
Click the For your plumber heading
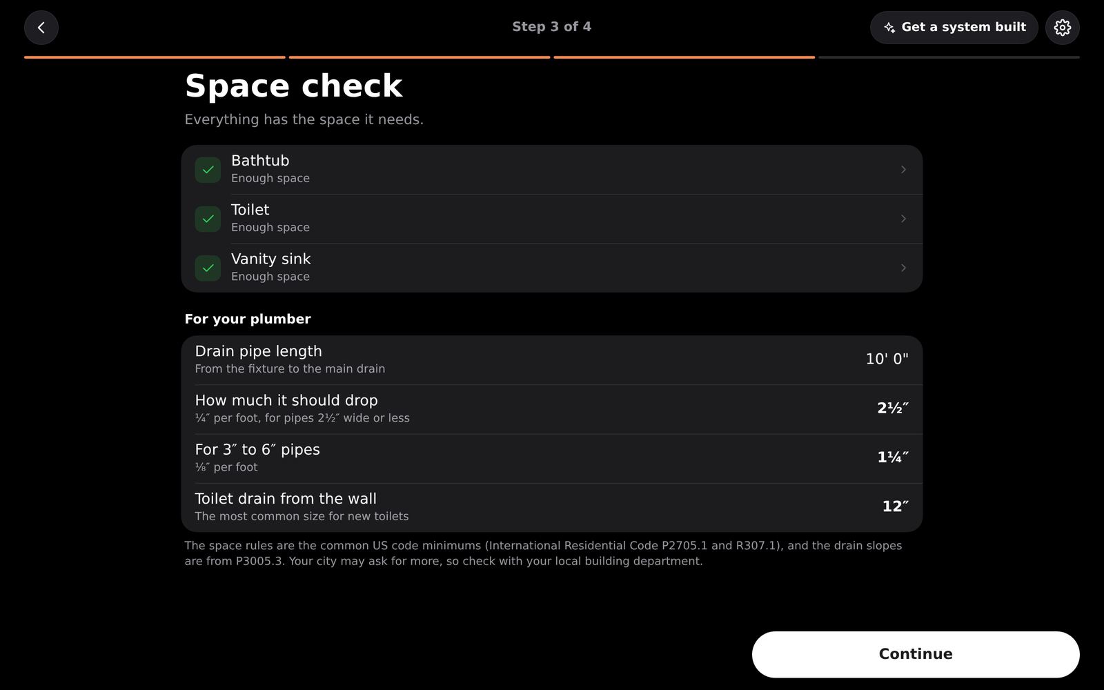tap(248, 319)
